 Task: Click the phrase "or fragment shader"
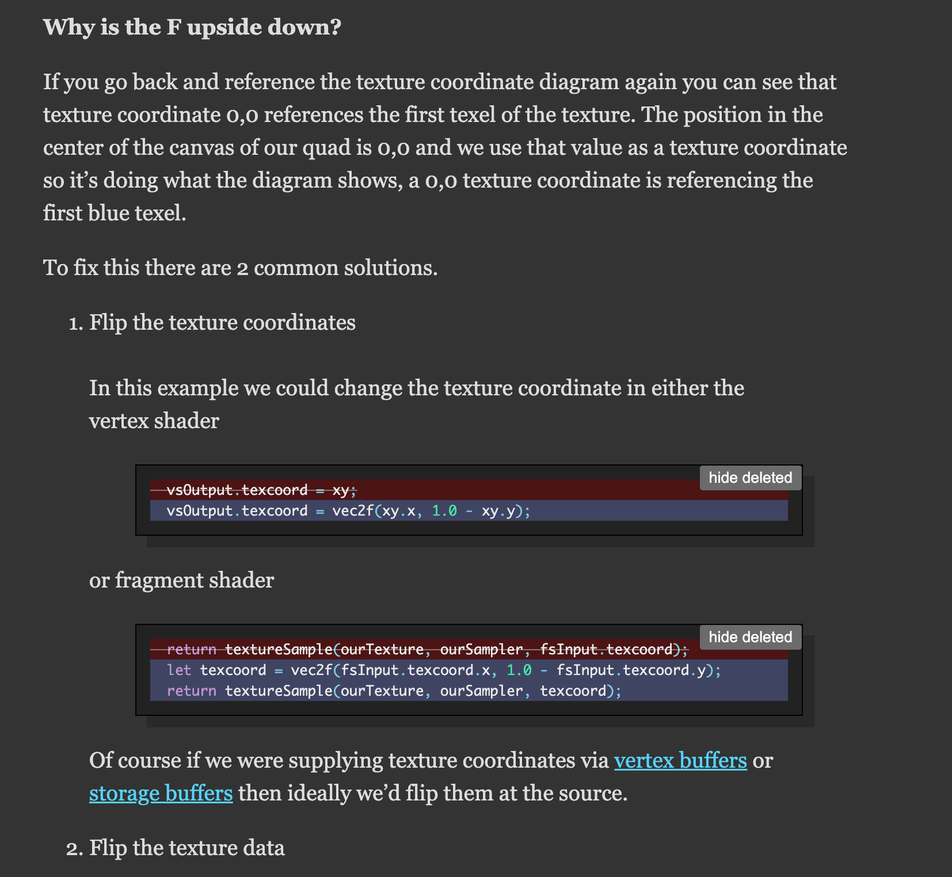click(181, 580)
